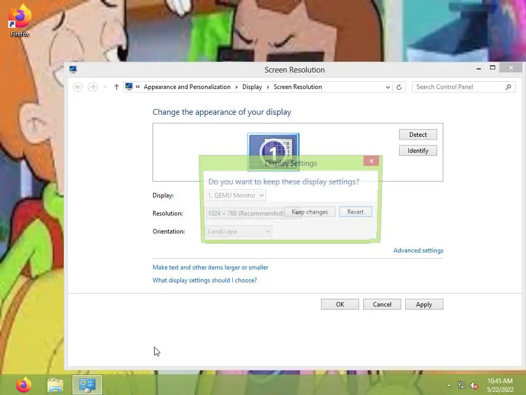Viewport: 526px width, 395px height.
Task: Open the recent locations dropdown arrow
Action: [105, 87]
